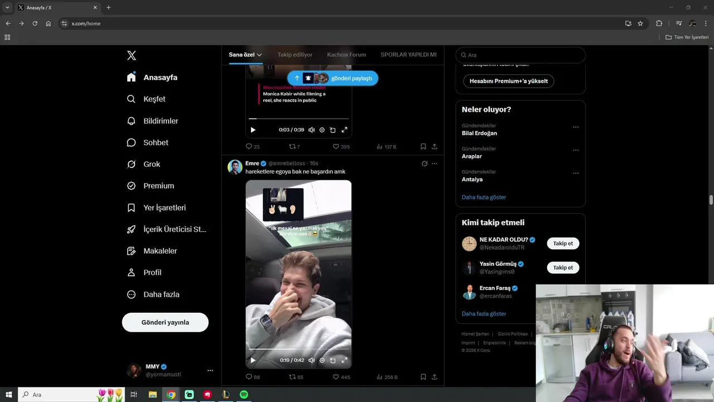This screenshot has height=402, width=714.
Task: Open Bilal Erdoğan trending topic
Action: coord(479,133)
